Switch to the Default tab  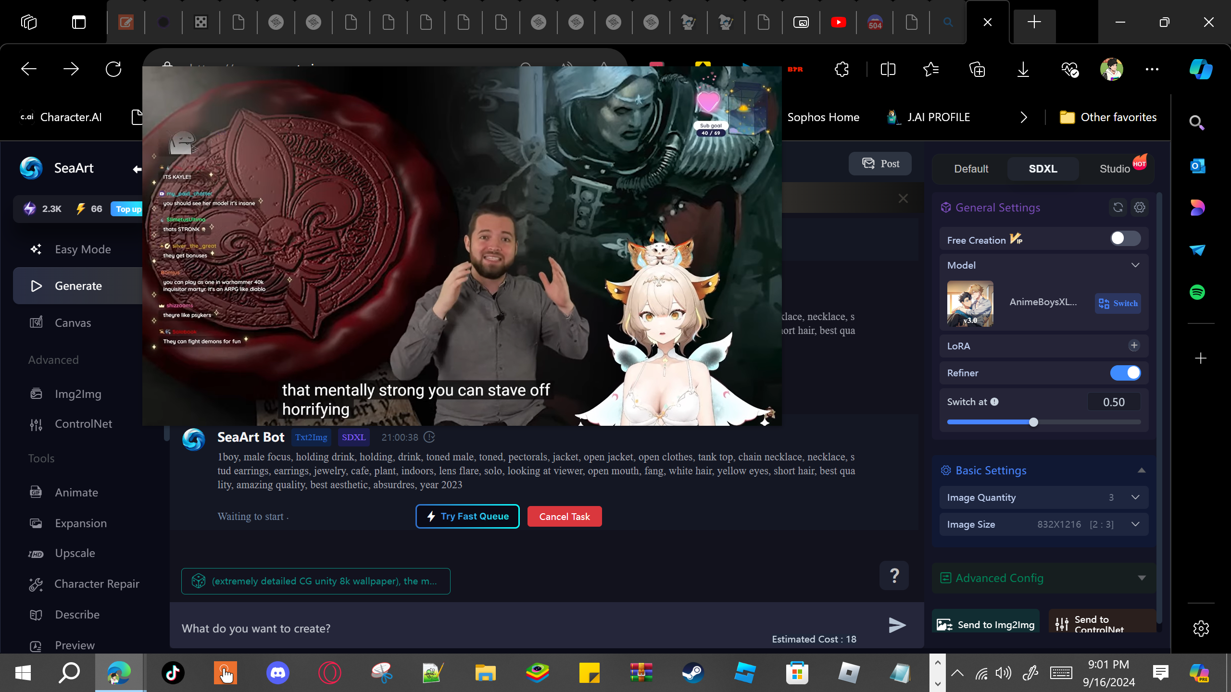(971, 169)
